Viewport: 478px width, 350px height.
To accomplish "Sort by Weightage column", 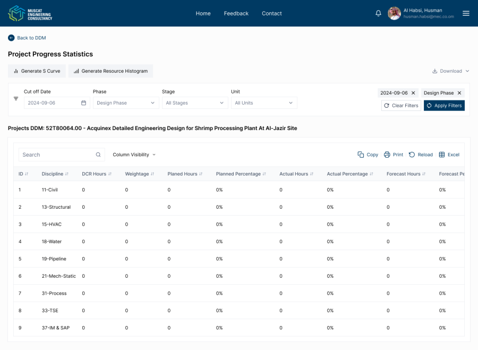I will 152,174.
